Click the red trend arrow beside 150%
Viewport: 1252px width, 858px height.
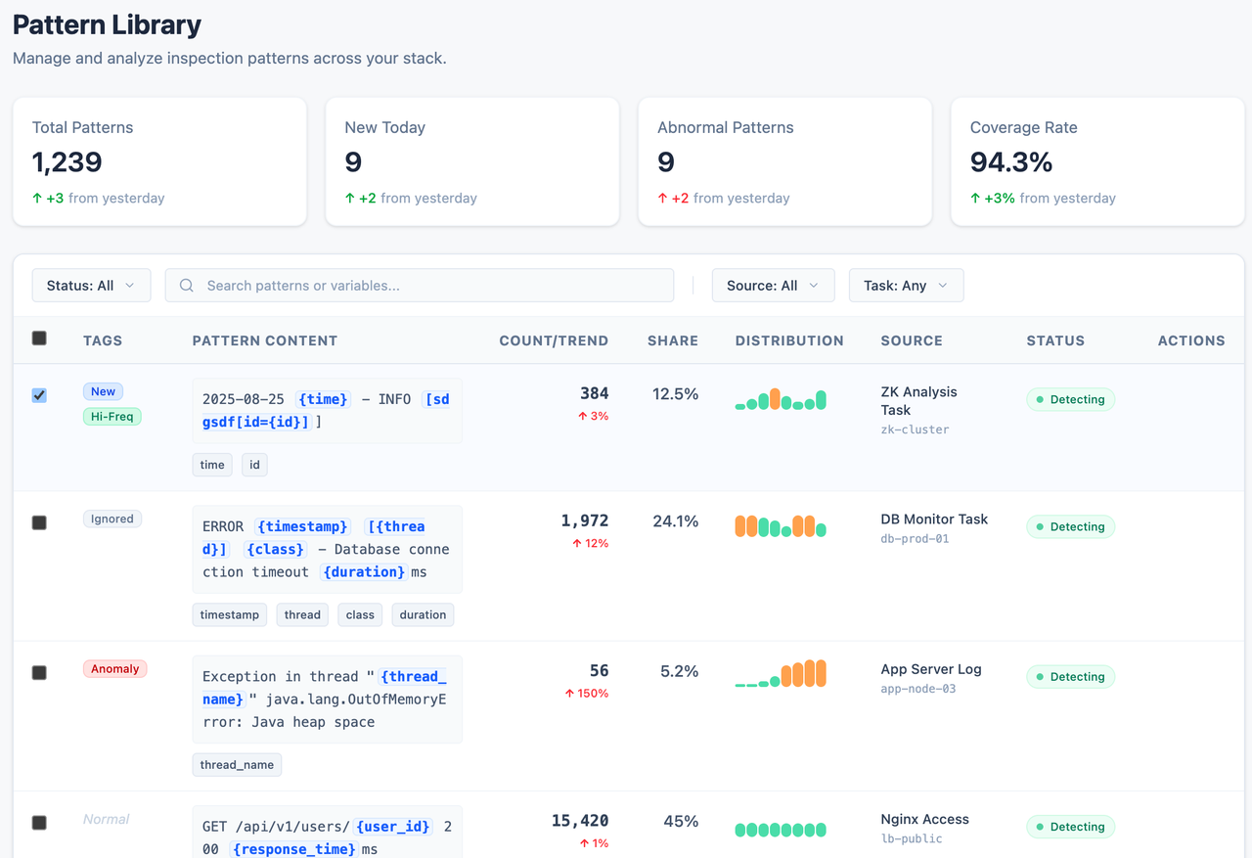pos(569,694)
